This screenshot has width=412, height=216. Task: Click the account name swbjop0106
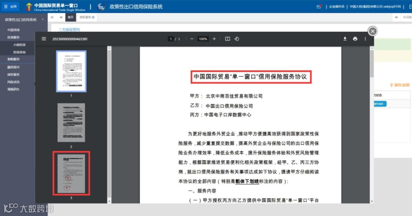click(392, 6)
